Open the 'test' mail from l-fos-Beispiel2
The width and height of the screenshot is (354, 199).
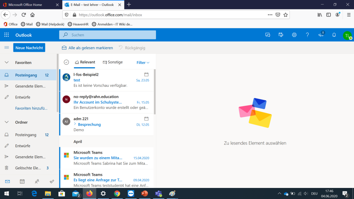coord(106,80)
